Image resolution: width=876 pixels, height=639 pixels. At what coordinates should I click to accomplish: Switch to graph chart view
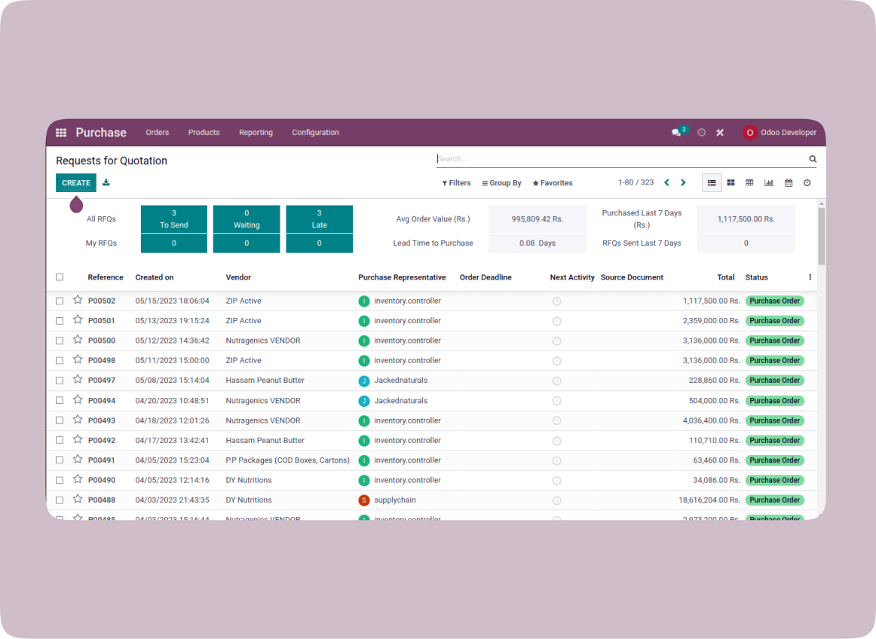tap(769, 182)
